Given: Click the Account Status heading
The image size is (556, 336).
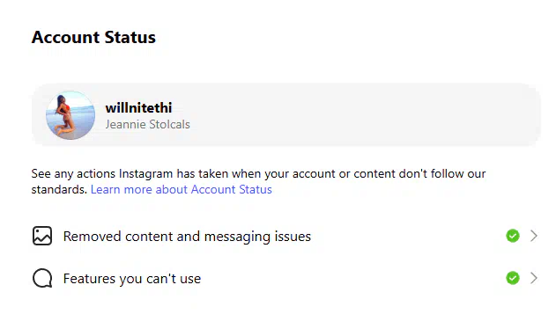Looking at the screenshot, I should click(93, 37).
